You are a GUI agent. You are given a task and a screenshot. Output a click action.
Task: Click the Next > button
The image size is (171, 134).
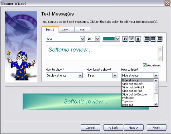134,127
